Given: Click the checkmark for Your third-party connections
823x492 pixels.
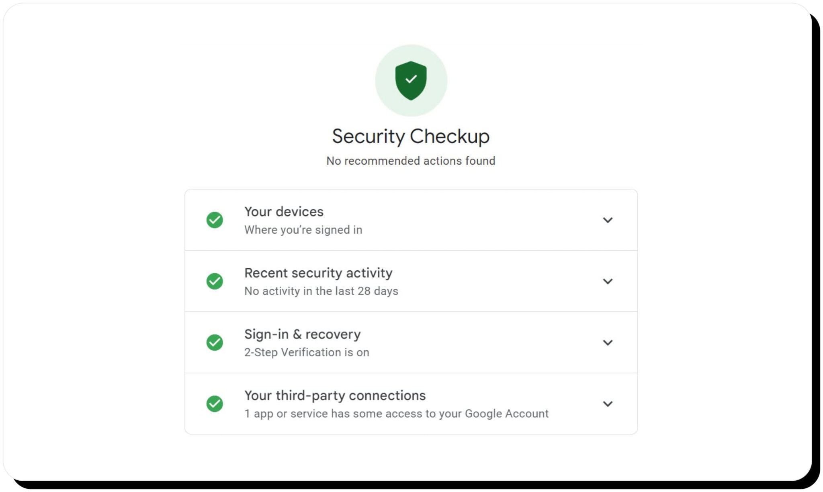Looking at the screenshot, I should pos(215,404).
